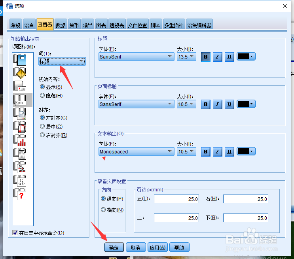Select the Notes item icon
Screen dimensions: 294x259
tap(20, 86)
